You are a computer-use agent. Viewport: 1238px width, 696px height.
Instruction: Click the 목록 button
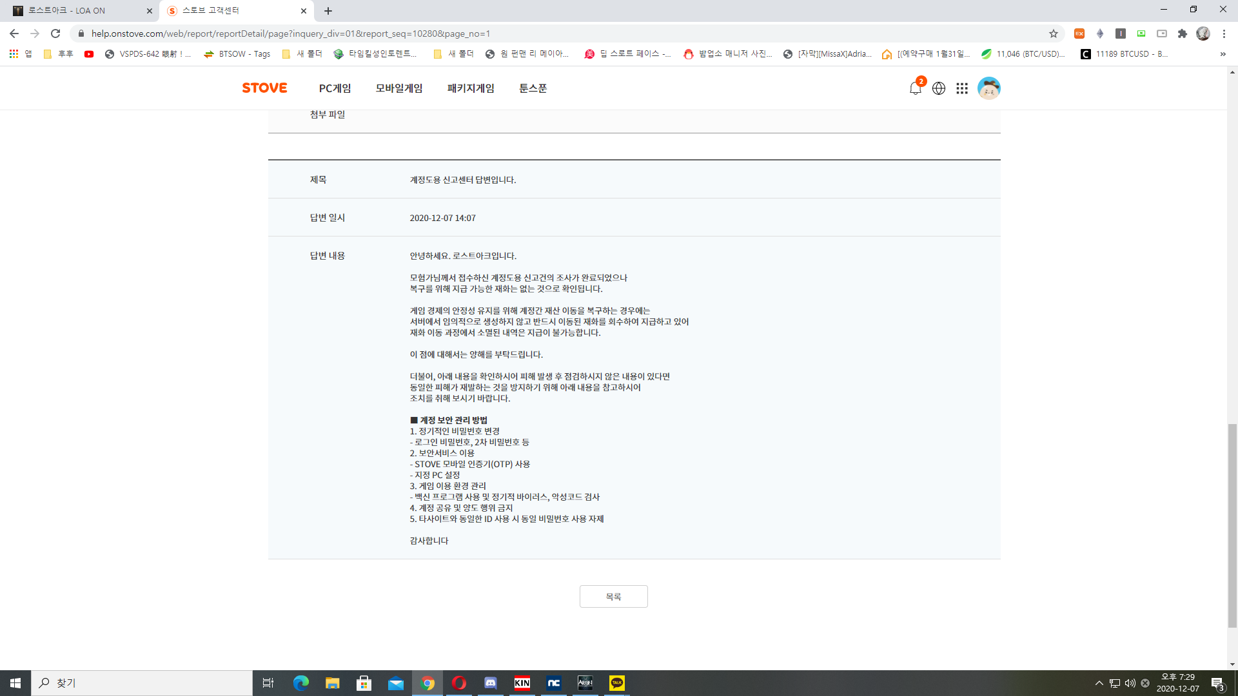613,597
